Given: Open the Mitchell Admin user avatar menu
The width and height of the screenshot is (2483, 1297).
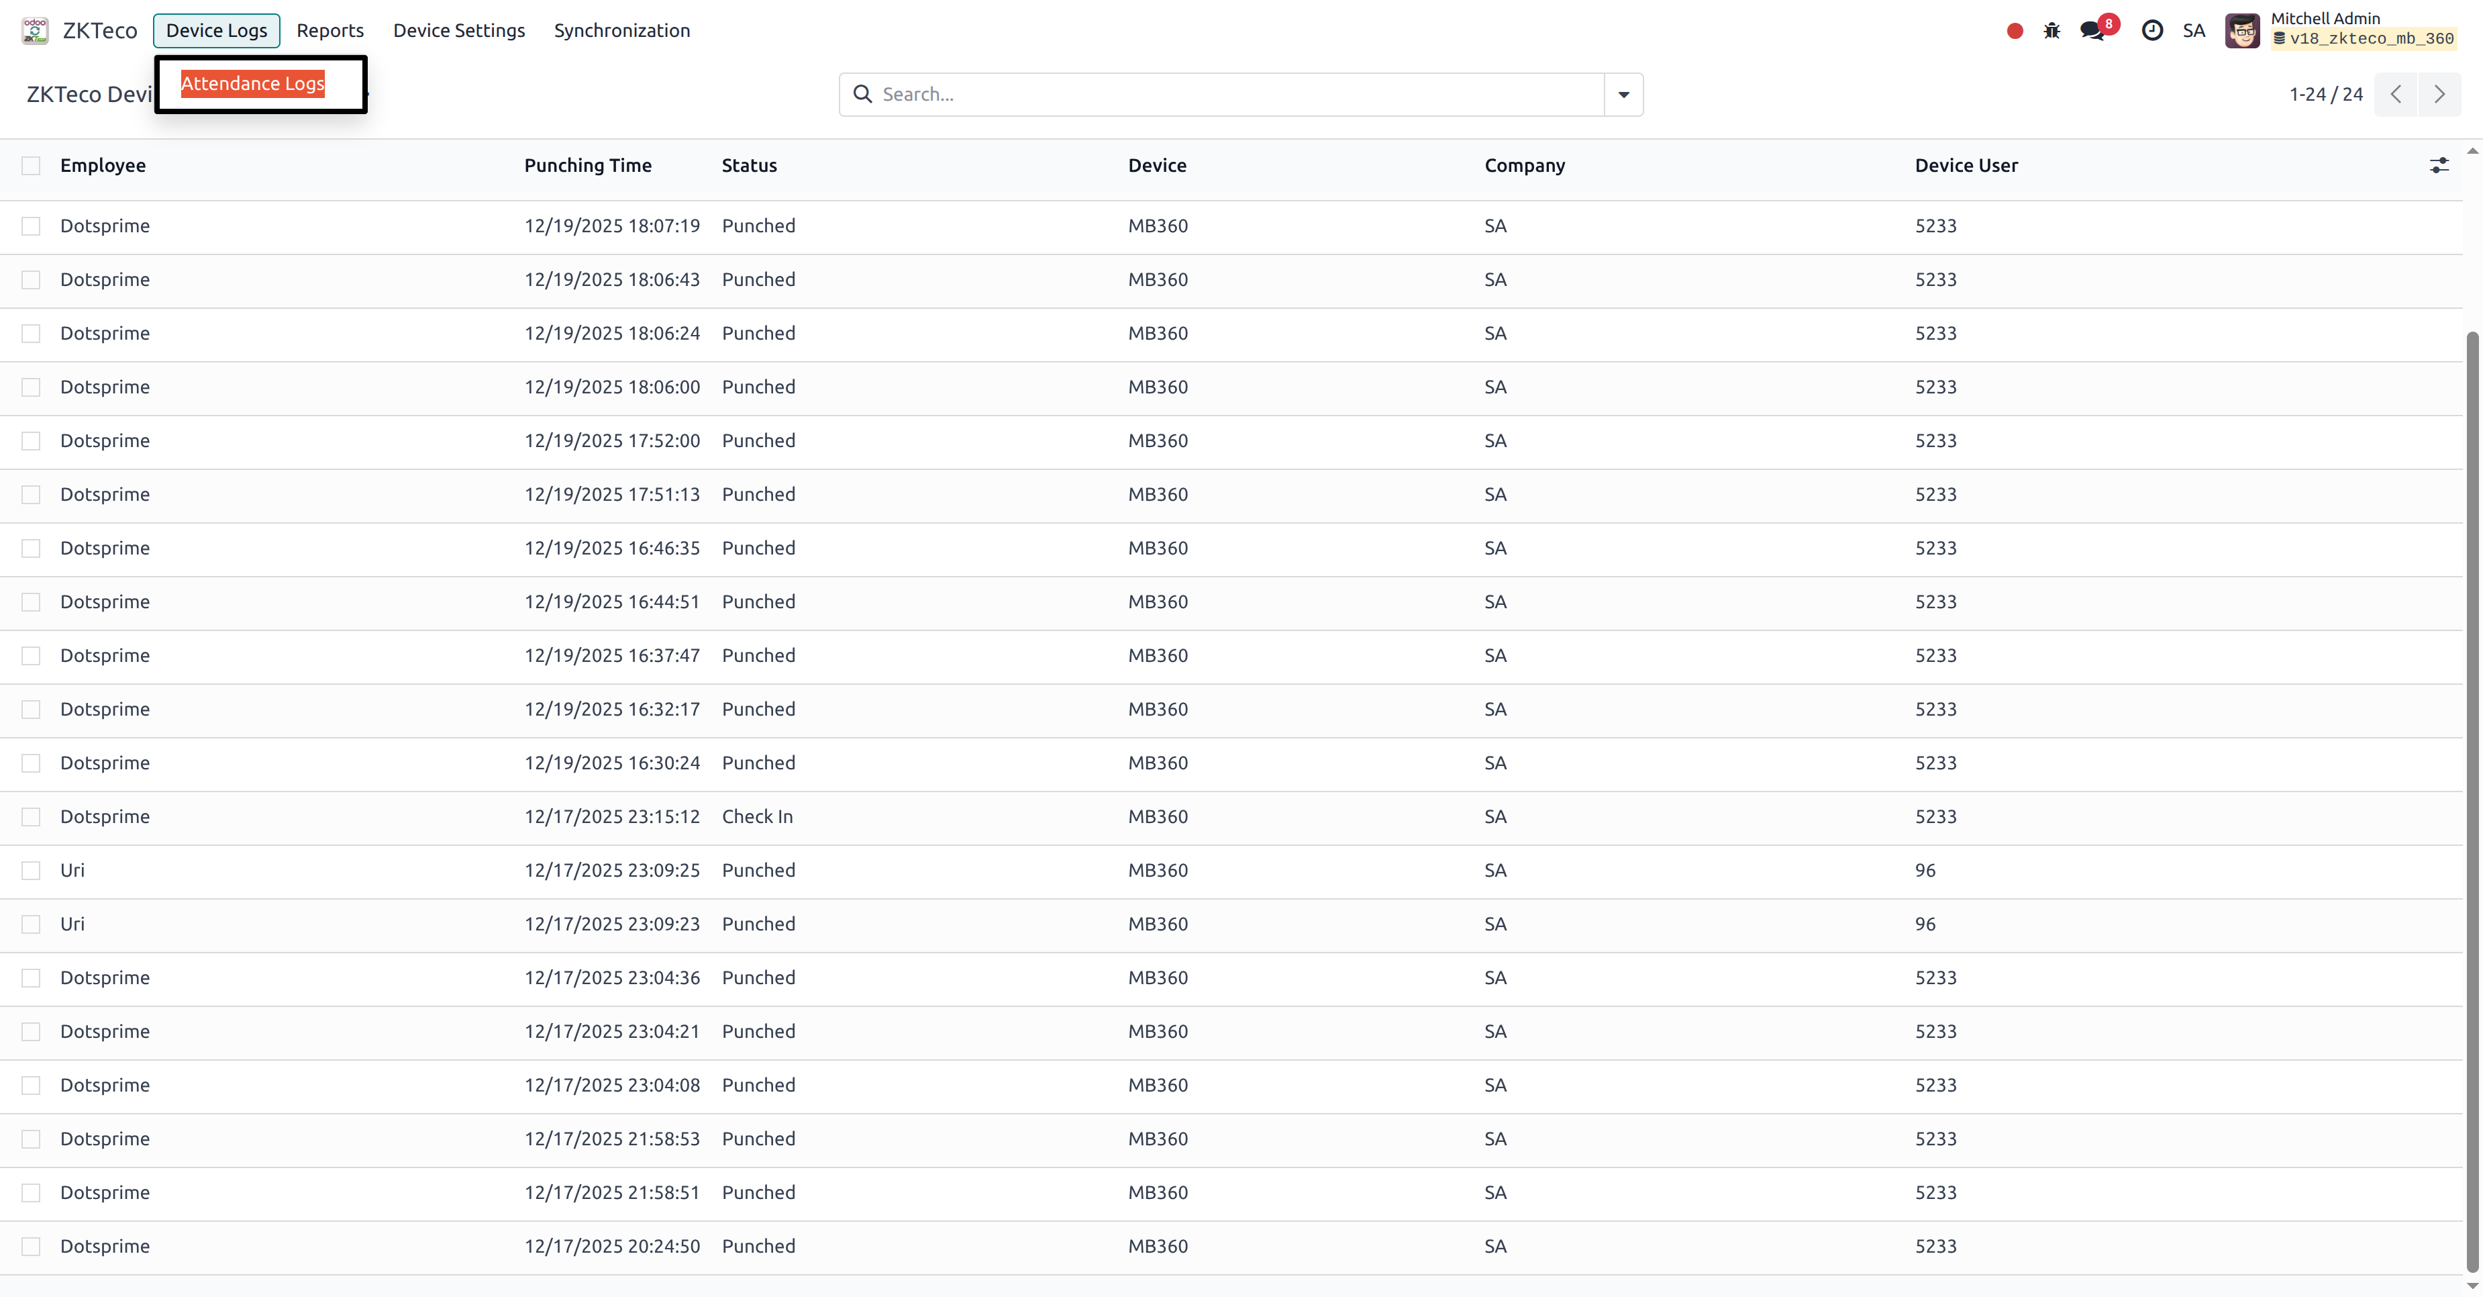Looking at the screenshot, I should coord(2242,30).
